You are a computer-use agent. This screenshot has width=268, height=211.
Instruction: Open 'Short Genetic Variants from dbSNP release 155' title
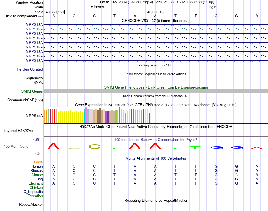pyautogui.click(x=156, y=96)
